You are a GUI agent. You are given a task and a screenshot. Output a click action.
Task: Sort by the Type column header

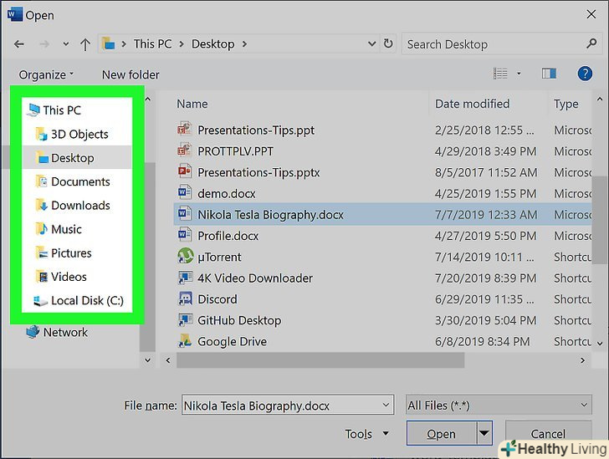pos(565,104)
